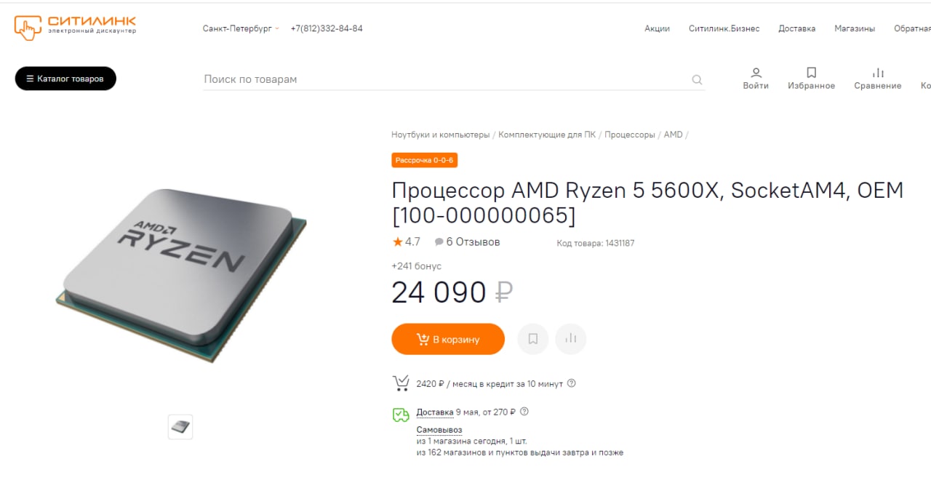Viewport: 931px width, 491px height.
Task: Expand the Санкт-Петербург city selector
Action: pos(241,28)
